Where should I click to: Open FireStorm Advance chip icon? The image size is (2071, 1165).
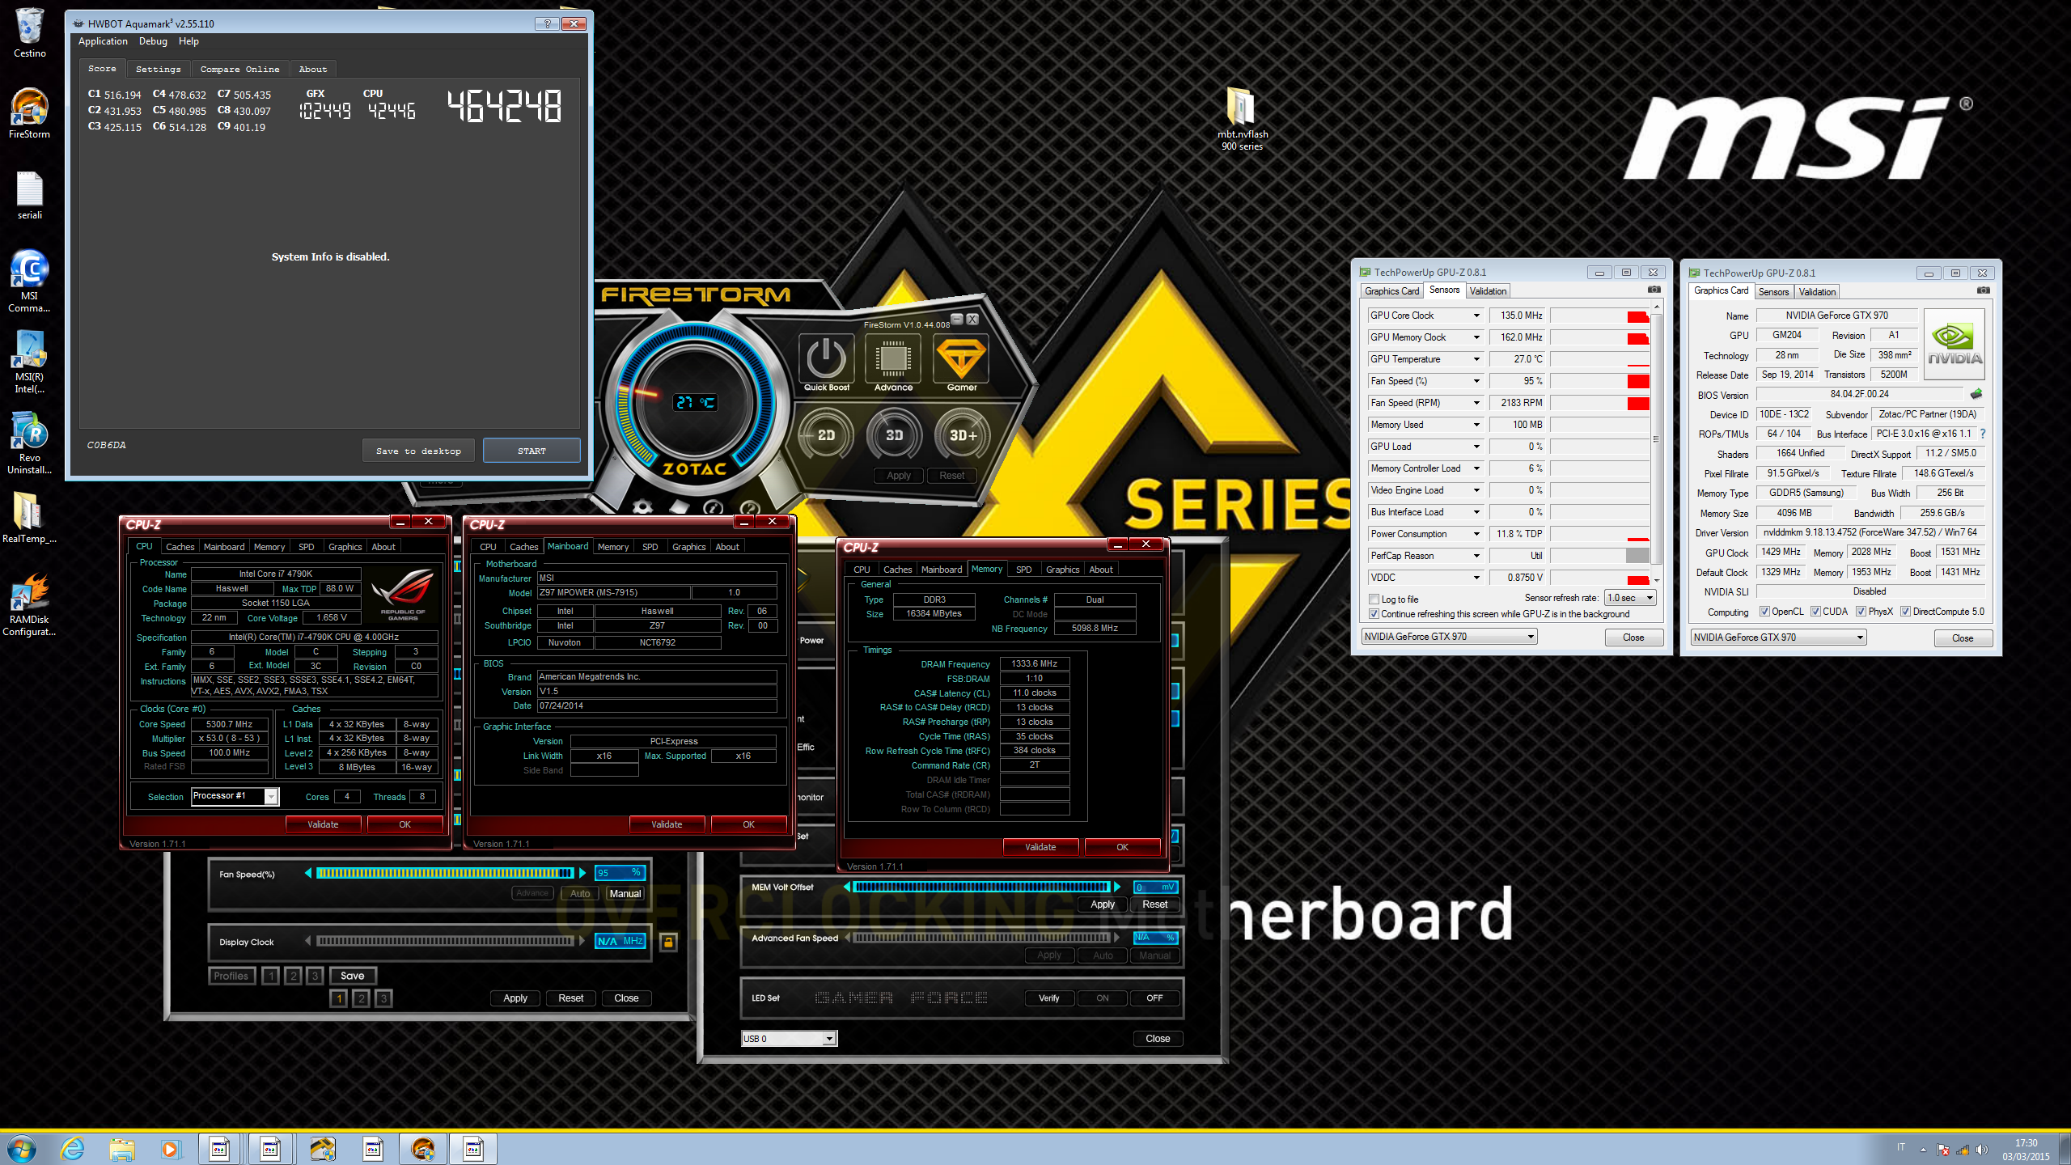893,358
